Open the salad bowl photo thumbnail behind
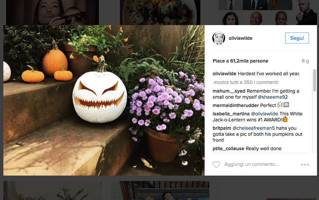This screenshot has height=200, width=319. 160,12
